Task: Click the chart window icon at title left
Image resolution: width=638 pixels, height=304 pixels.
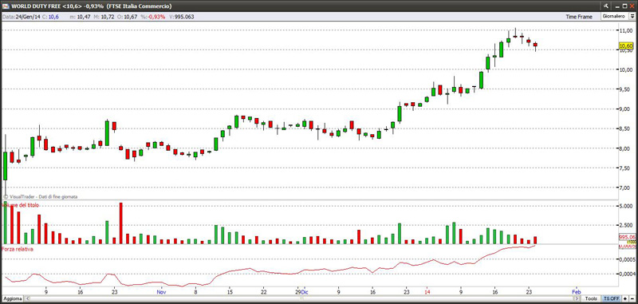Action: tap(6, 6)
